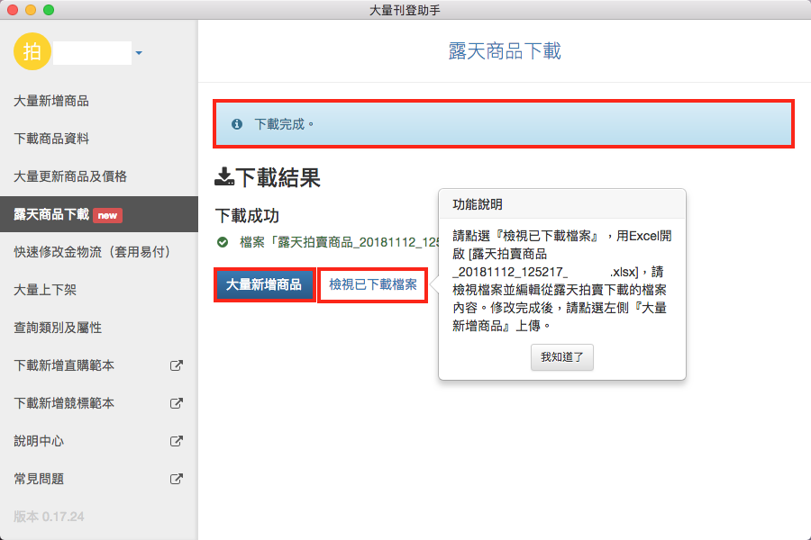Click green check icon next to downloaded file

click(x=223, y=242)
